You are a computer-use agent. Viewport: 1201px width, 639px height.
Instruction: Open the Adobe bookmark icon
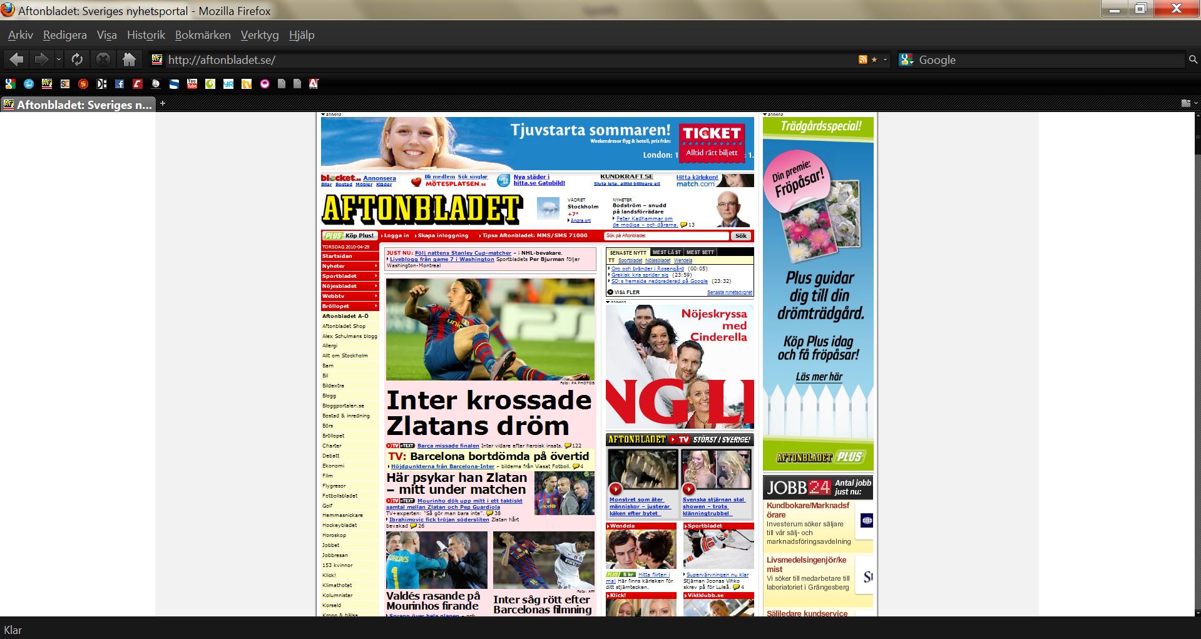pyautogui.click(x=314, y=83)
